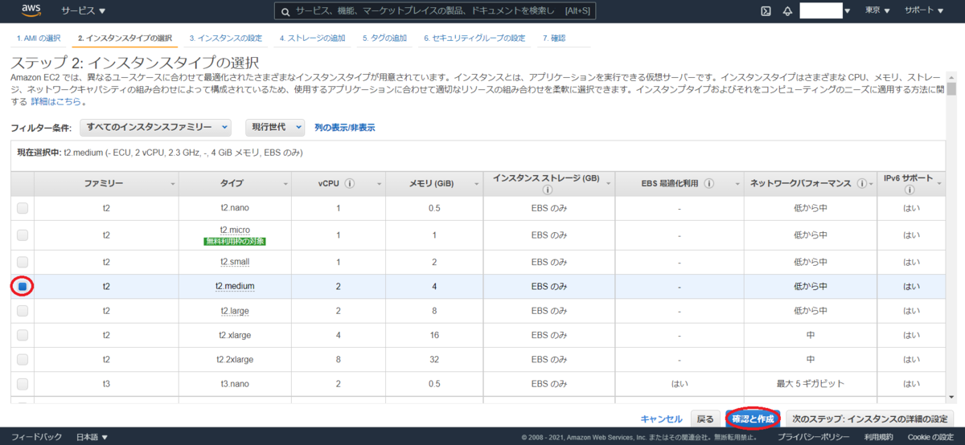Go to 3. インスタンスの設定 tab
This screenshot has width=965, height=445.
click(226, 38)
